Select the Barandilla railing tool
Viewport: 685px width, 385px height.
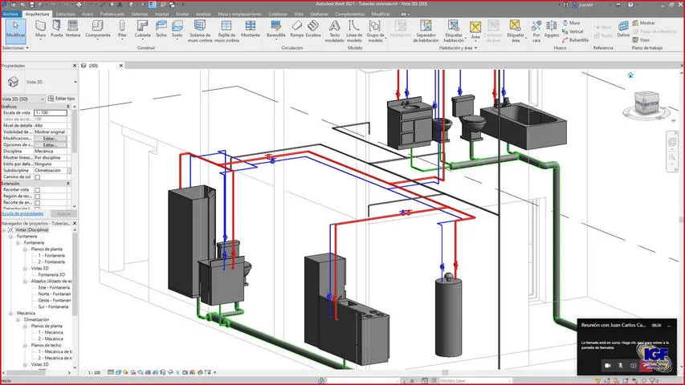click(x=275, y=29)
